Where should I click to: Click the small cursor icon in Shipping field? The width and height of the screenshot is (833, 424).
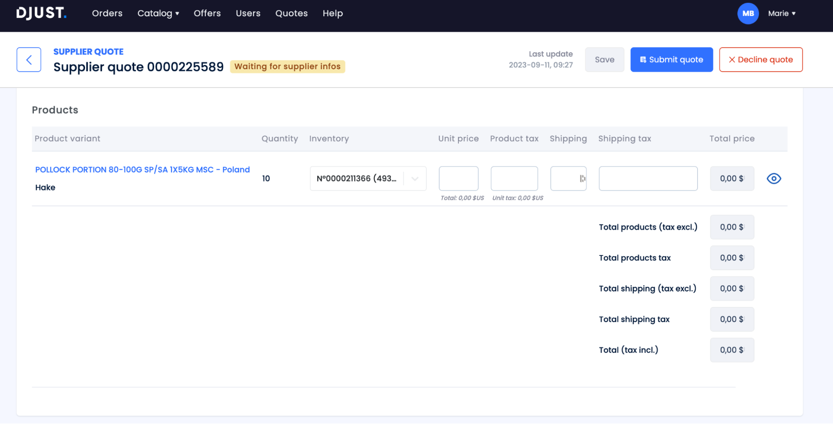(x=582, y=178)
